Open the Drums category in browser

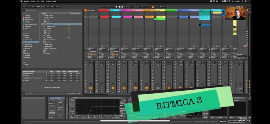pos(27,37)
